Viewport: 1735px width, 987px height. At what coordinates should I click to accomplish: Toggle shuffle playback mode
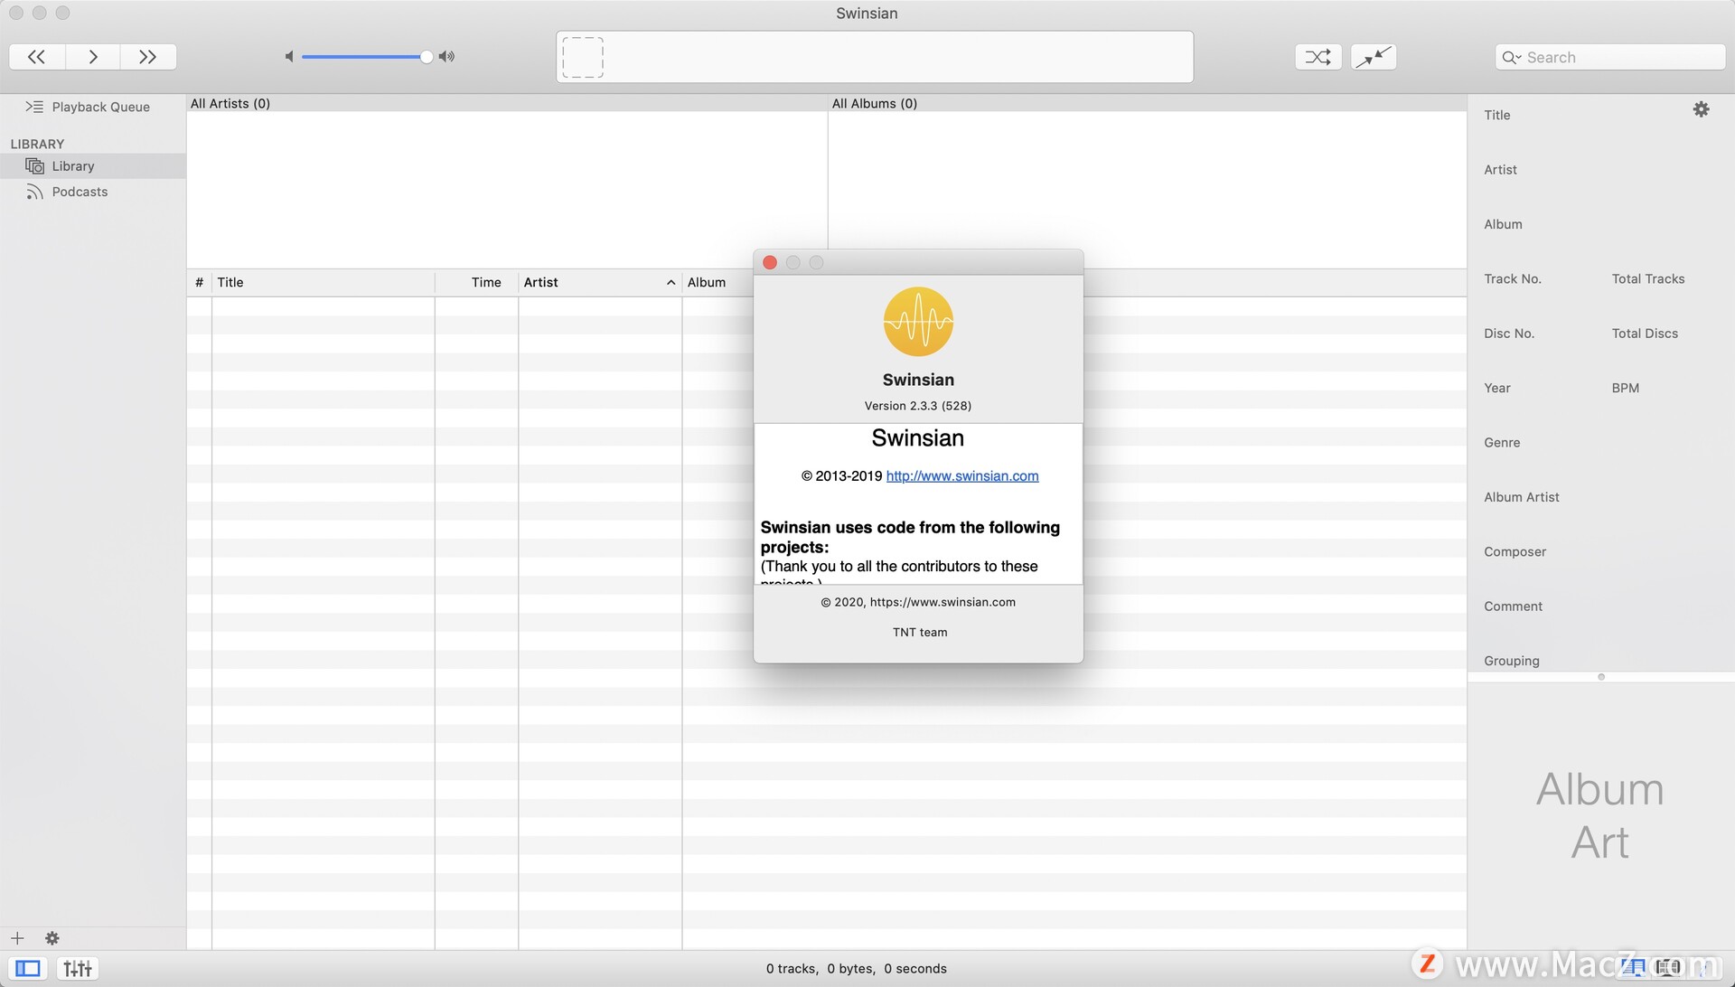point(1318,57)
